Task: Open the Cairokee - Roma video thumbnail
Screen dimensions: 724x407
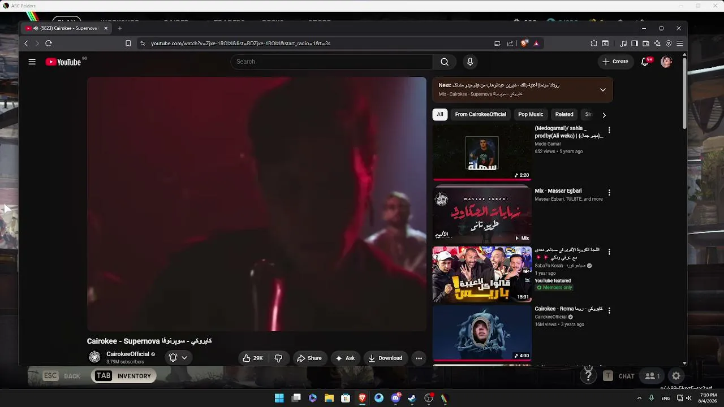Action: point(482,333)
